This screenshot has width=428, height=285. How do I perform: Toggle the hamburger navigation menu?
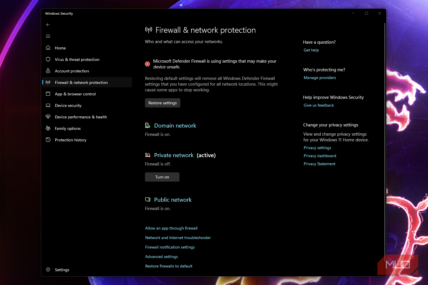[48, 36]
